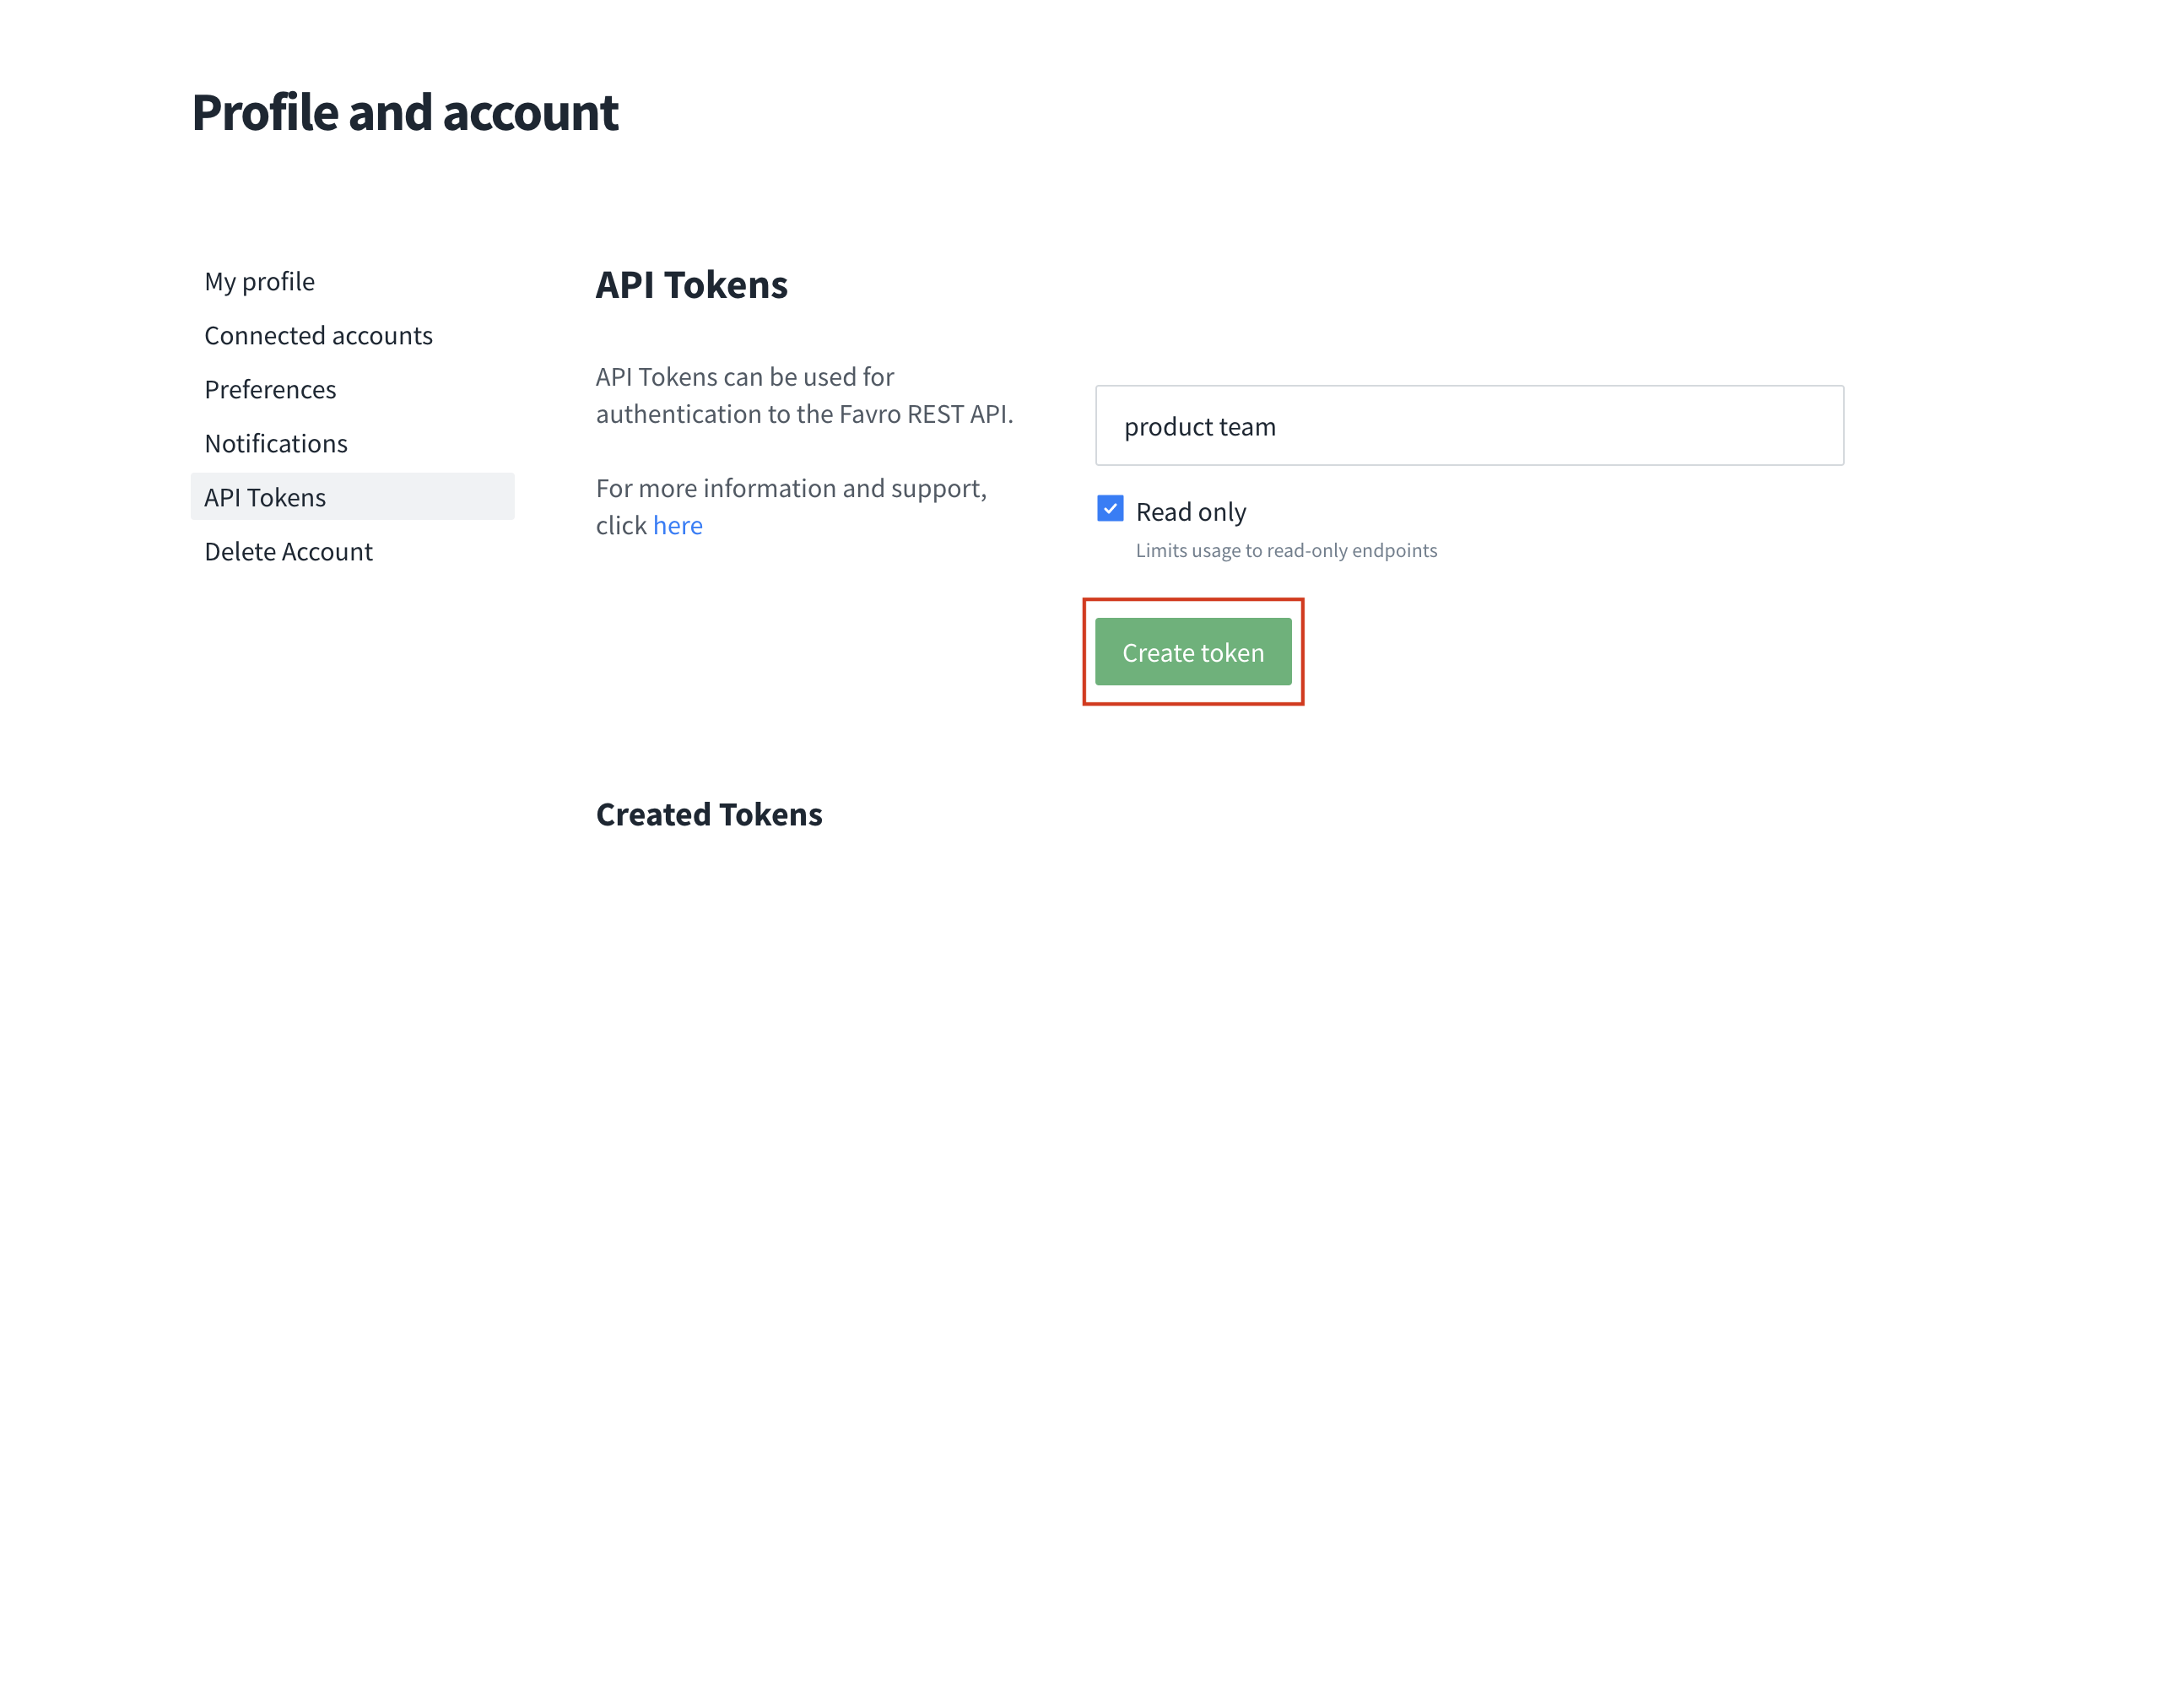
Task: Click the 'product team' text in field
Action: [x=1200, y=428]
